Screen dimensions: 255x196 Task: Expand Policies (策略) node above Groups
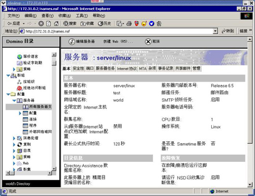tap(14, 69)
